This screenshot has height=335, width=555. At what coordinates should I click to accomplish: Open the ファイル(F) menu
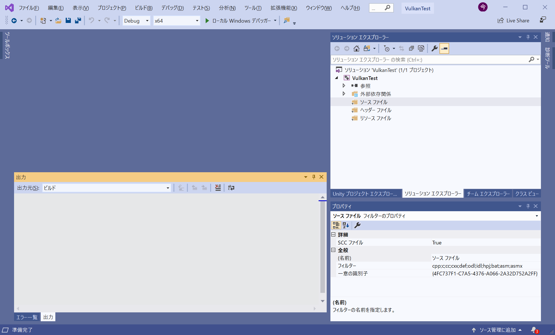pyautogui.click(x=29, y=8)
